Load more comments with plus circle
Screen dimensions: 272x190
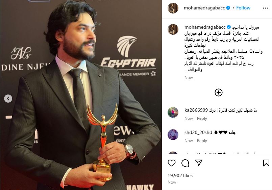[219, 92]
